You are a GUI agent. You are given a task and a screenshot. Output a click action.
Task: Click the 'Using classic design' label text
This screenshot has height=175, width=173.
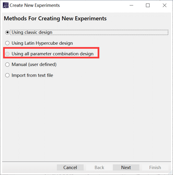tap(32, 32)
